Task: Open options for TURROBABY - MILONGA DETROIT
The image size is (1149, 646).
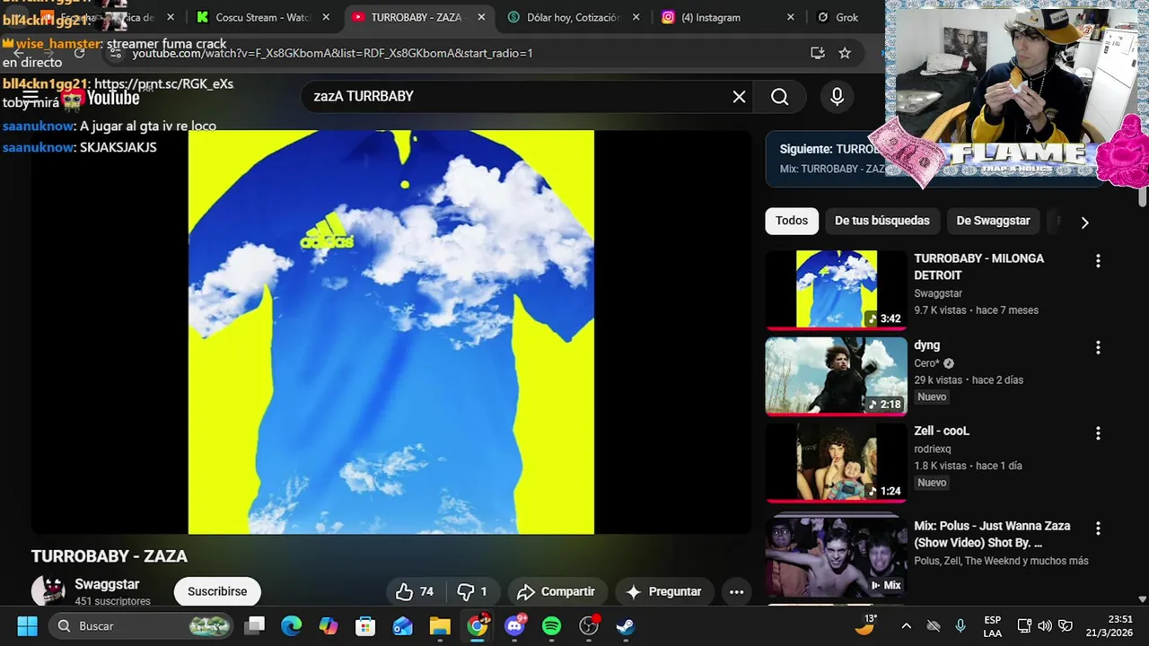Action: [1097, 261]
